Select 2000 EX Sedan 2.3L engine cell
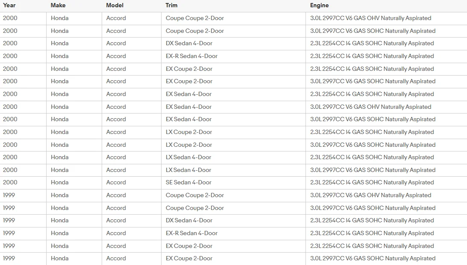Screen dimensions: 467x265 point(386,94)
